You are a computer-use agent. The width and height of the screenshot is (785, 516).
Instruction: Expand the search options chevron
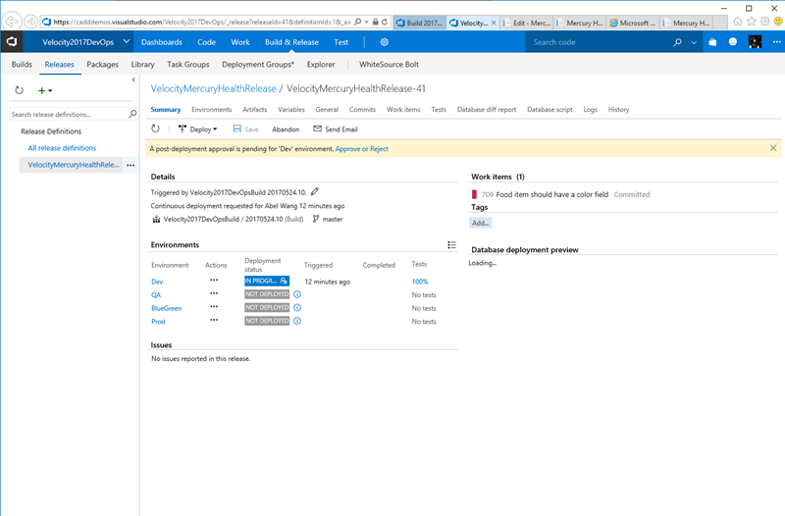(694, 42)
